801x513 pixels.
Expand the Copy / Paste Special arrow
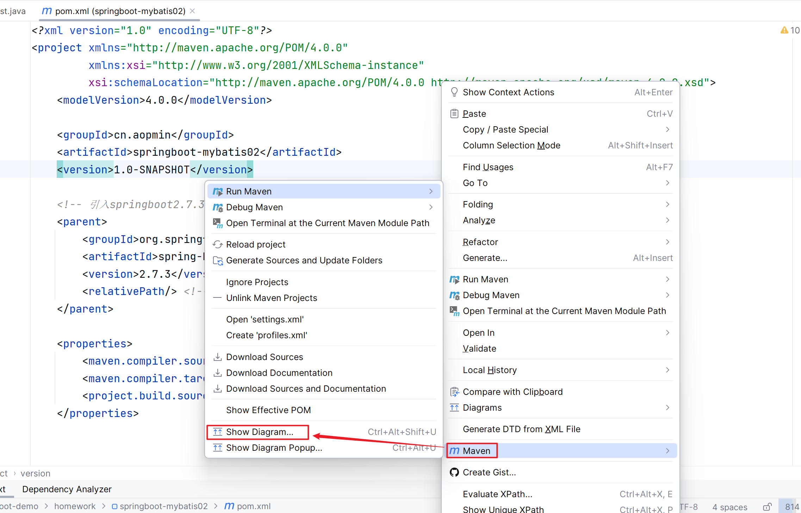(x=667, y=130)
